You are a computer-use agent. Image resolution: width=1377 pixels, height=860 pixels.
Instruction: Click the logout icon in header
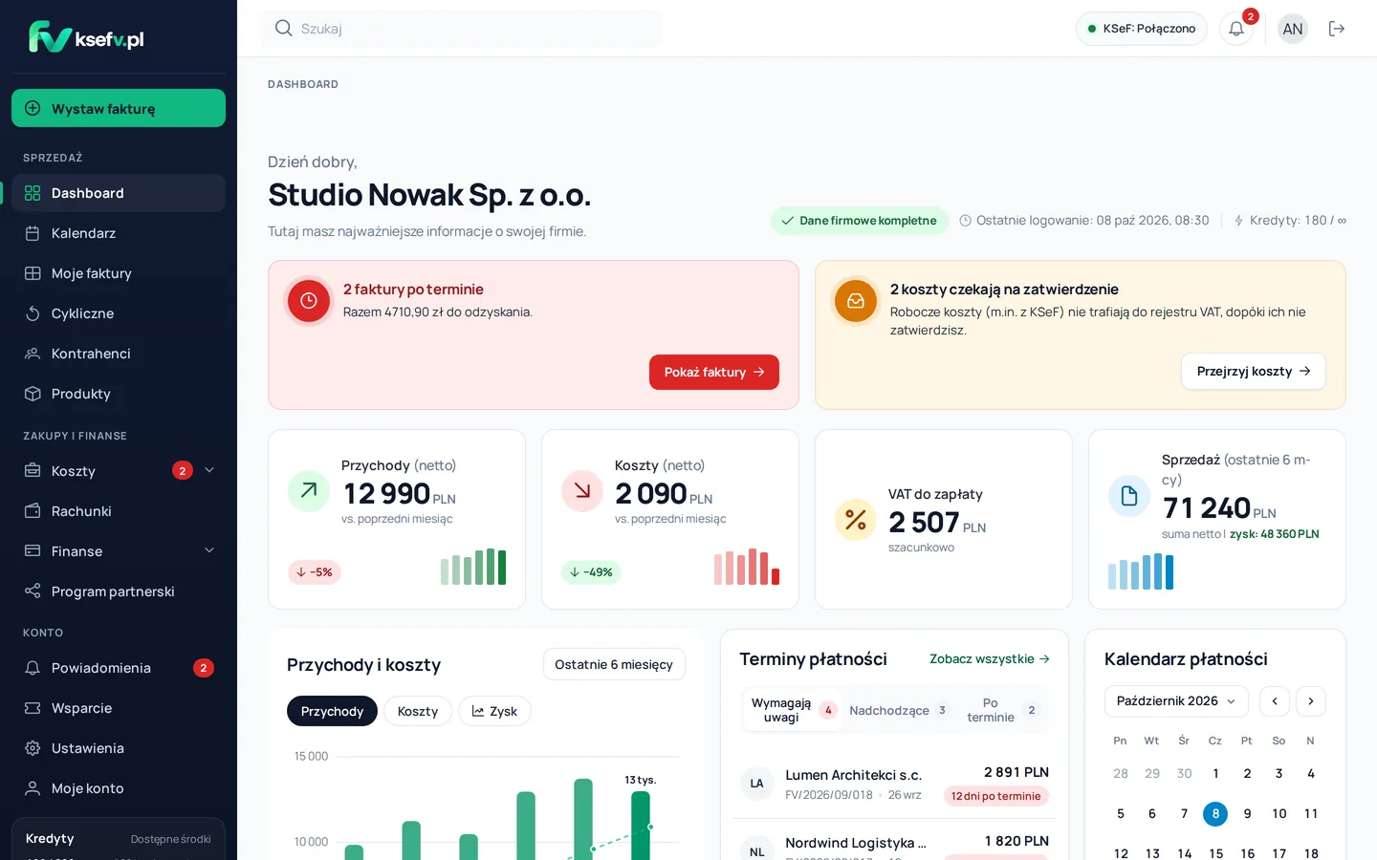tap(1337, 29)
